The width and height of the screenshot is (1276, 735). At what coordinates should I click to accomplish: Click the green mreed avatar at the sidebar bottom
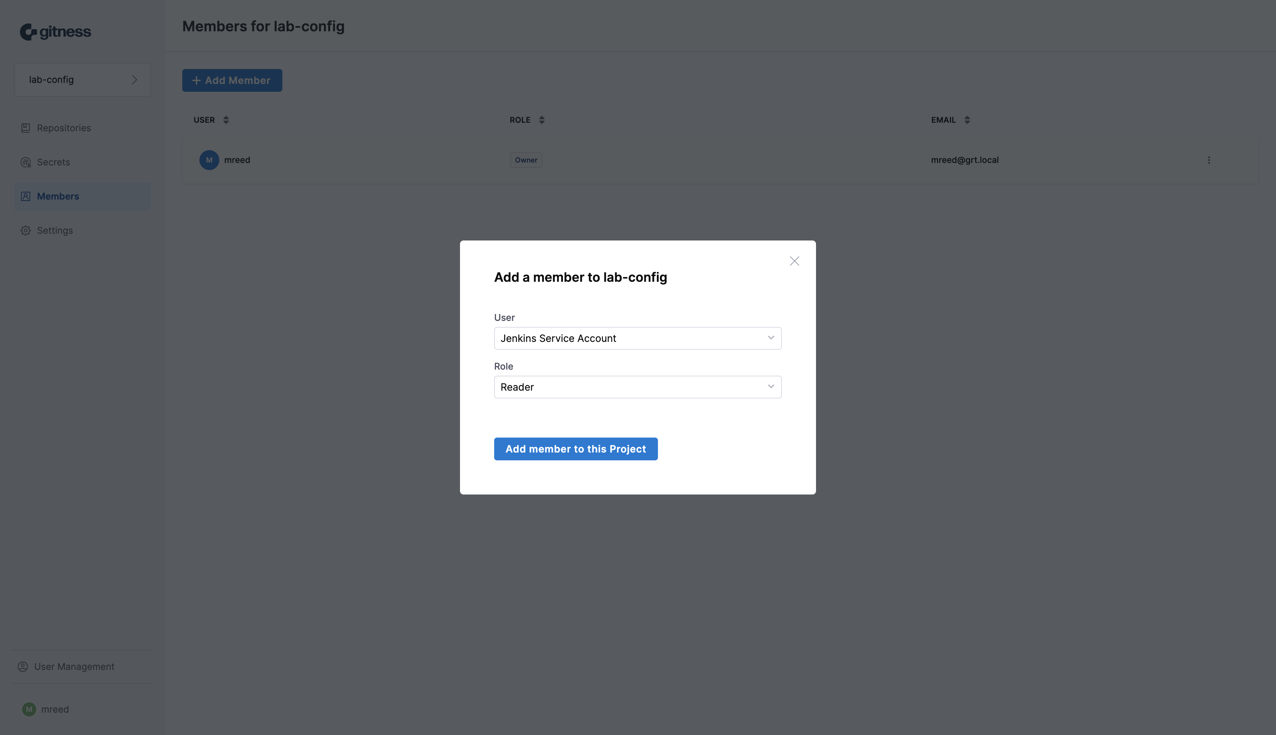coord(29,709)
